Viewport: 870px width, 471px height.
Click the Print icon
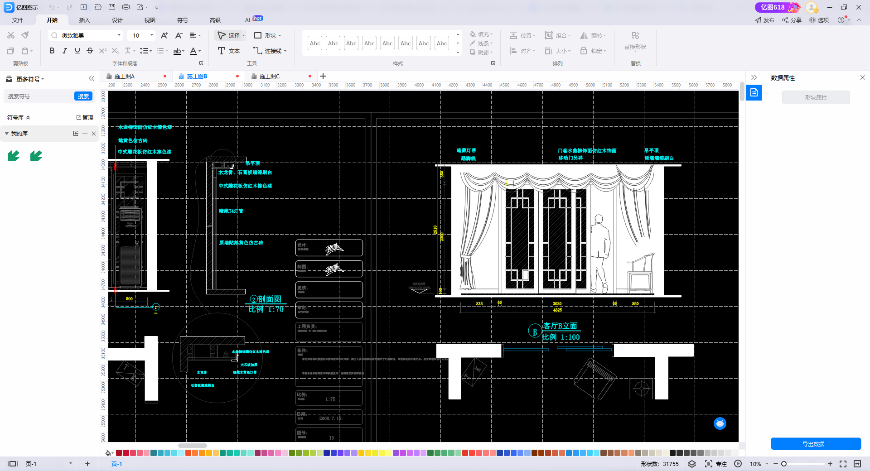point(126,7)
